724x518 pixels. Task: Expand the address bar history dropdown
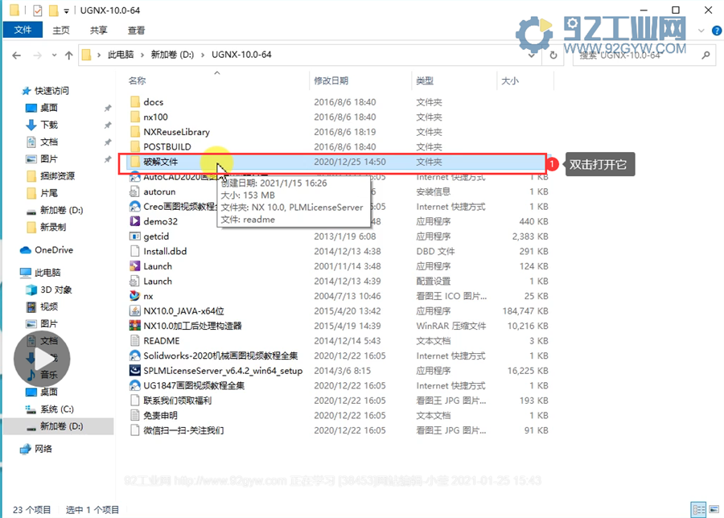point(532,55)
